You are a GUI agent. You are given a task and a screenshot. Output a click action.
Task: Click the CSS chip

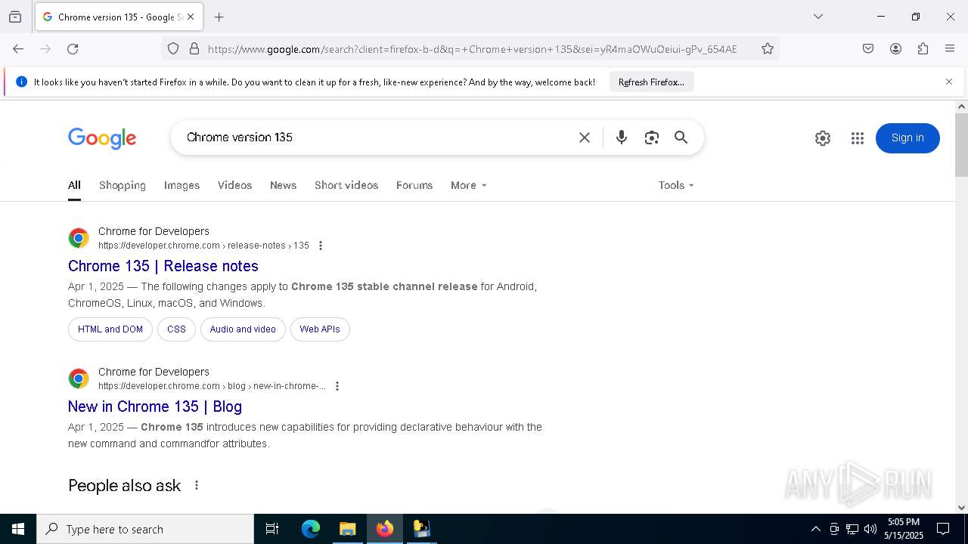tap(176, 329)
